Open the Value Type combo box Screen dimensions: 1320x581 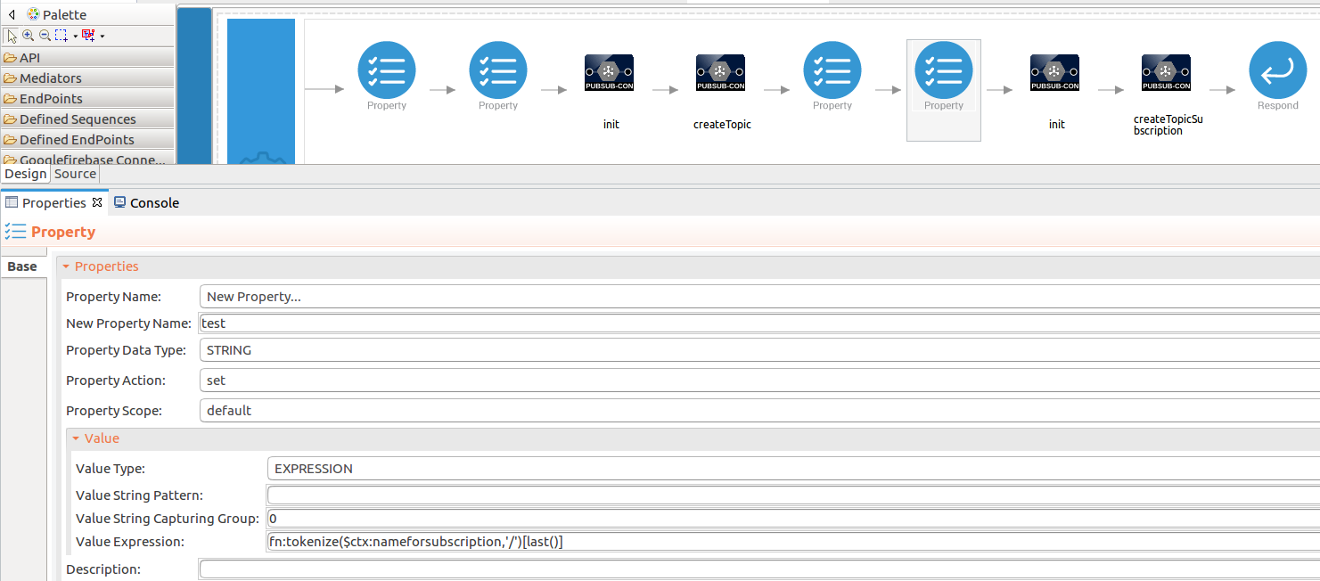793,469
